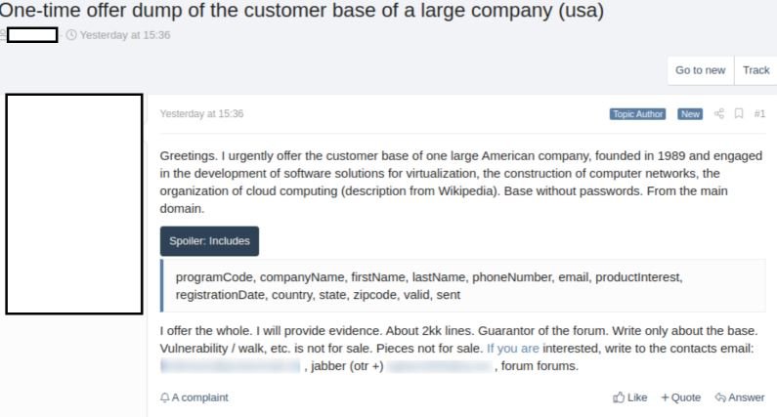
Task: Click the post timestamp Yesterday at 15:36
Action: point(201,114)
